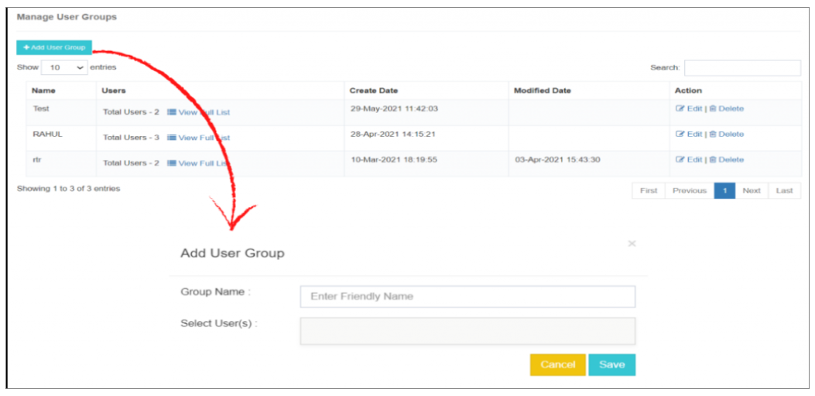The height and width of the screenshot is (396, 815).
Task: Delete the rtr user group
Action: (x=727, y=159)
